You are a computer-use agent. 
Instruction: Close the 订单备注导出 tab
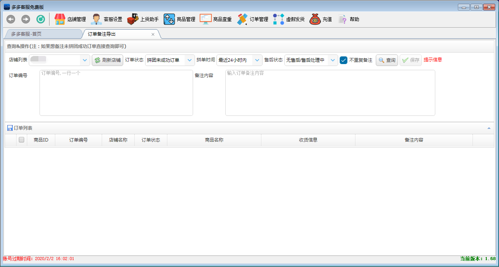click(153, 35)
